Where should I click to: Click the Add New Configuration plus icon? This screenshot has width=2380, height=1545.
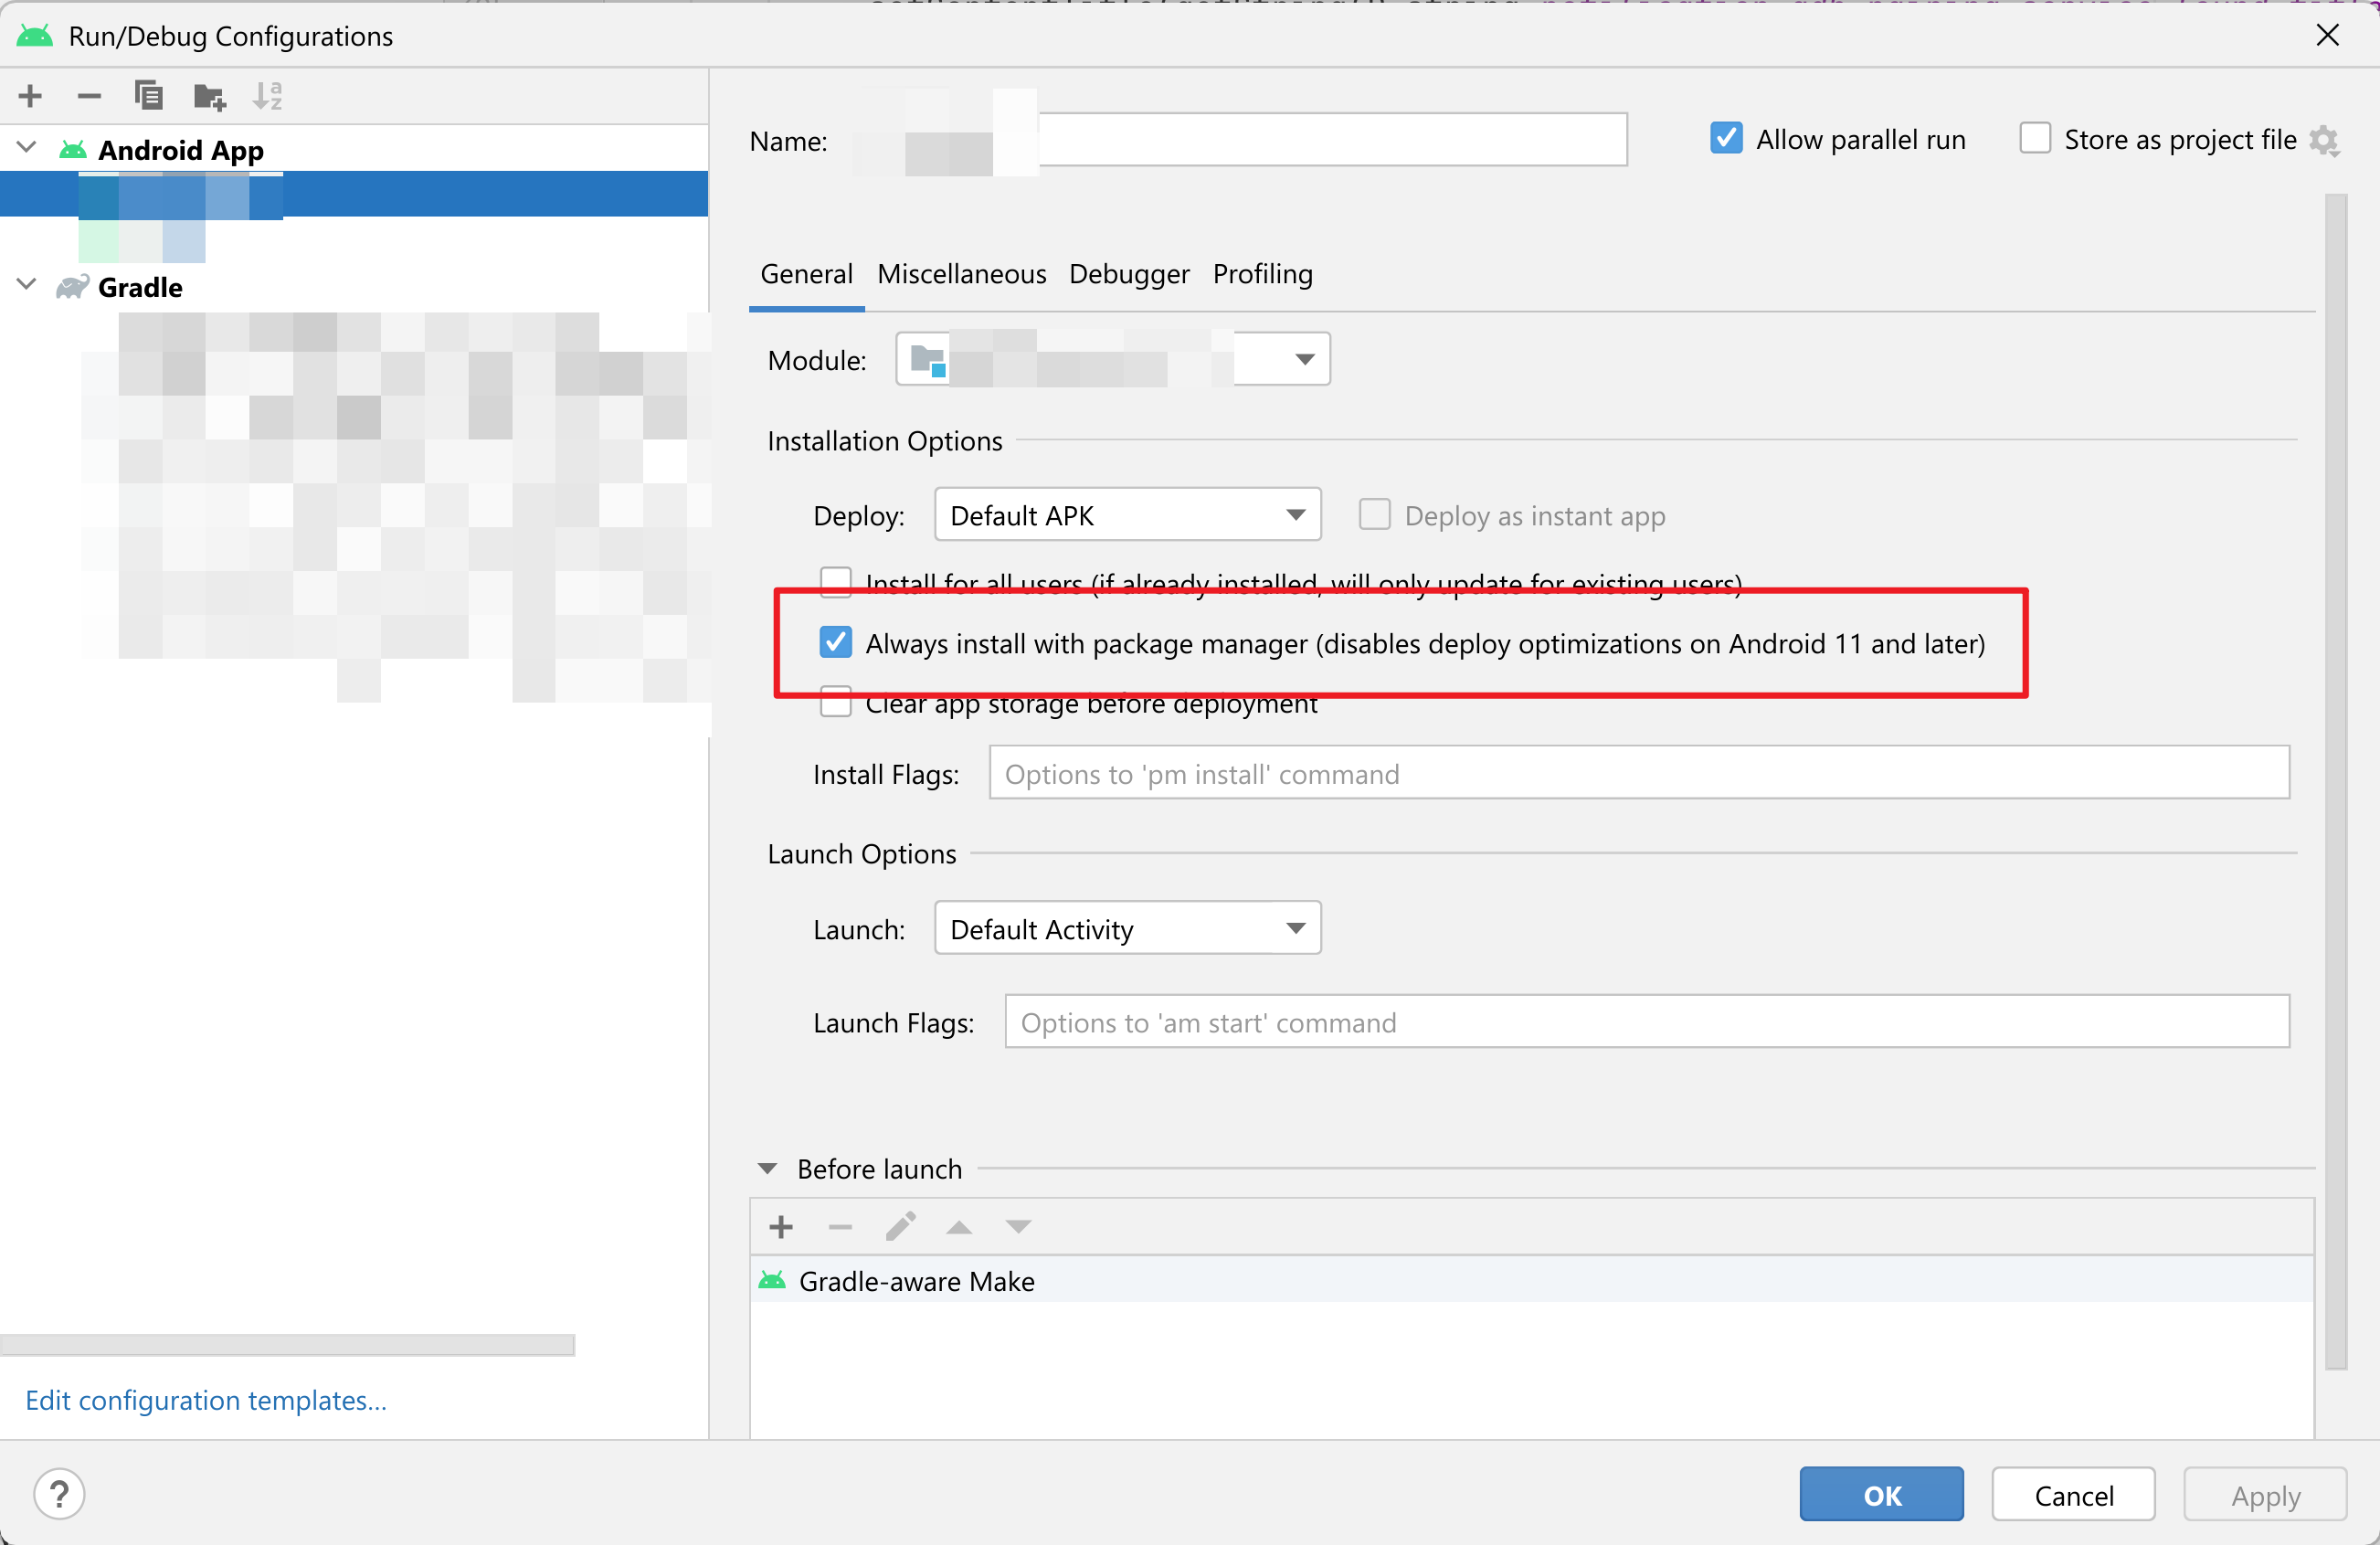(x=30, y=96)
